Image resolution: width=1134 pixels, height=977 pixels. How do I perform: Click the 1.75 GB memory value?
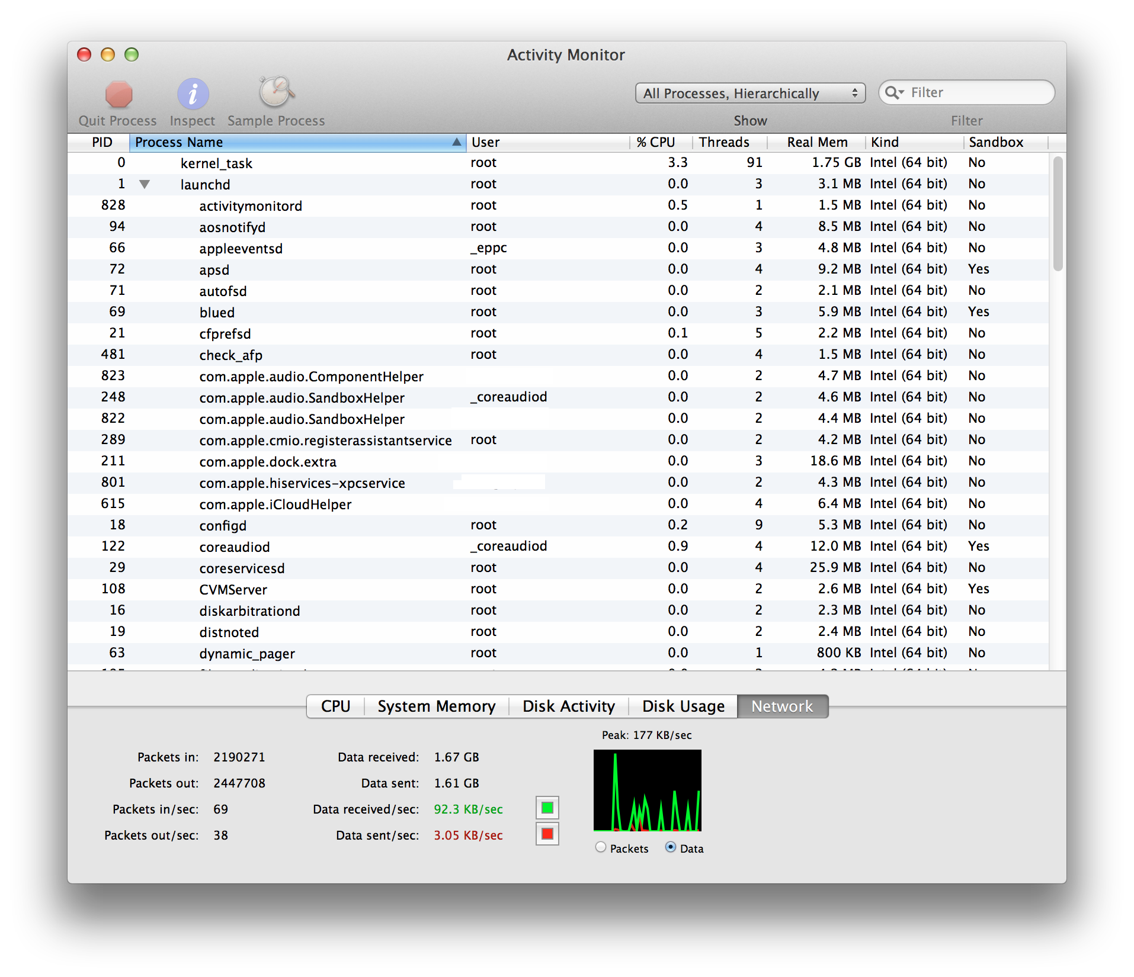pyautogui.click(x=836, y=162)
